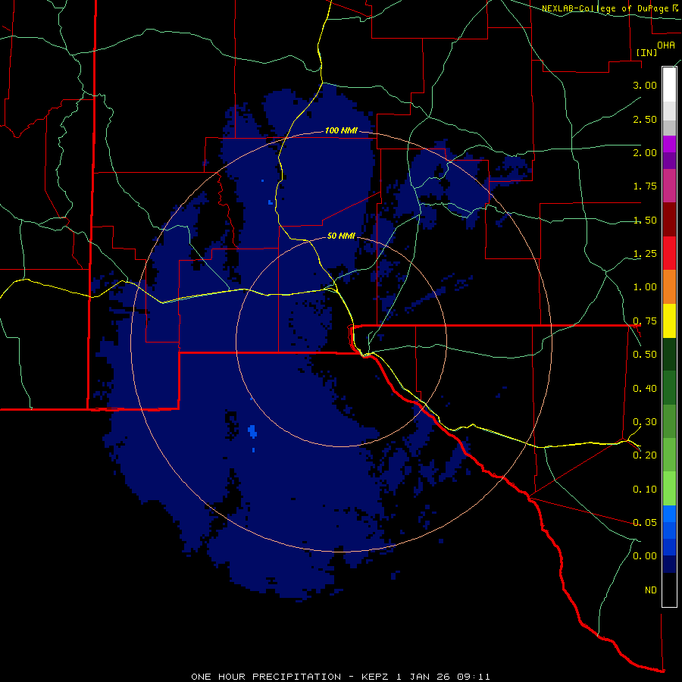
Task: Click the brightest blue precipitation blob on map
Action: tap(252, 431)
